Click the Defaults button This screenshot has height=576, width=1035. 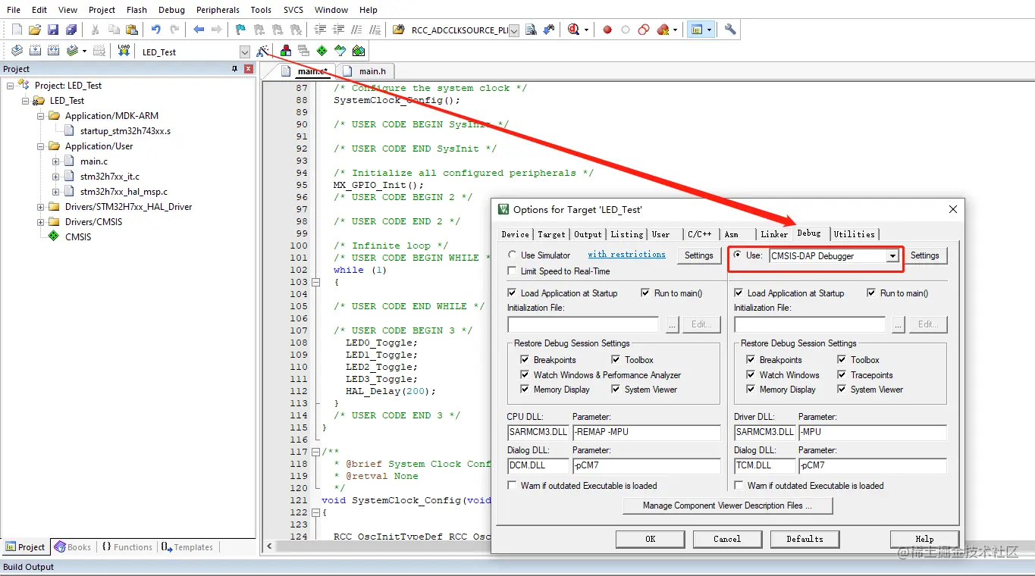[x=804, y=539]
